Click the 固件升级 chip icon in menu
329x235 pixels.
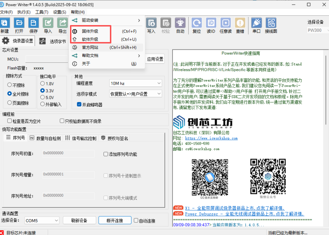pos(75,31)
